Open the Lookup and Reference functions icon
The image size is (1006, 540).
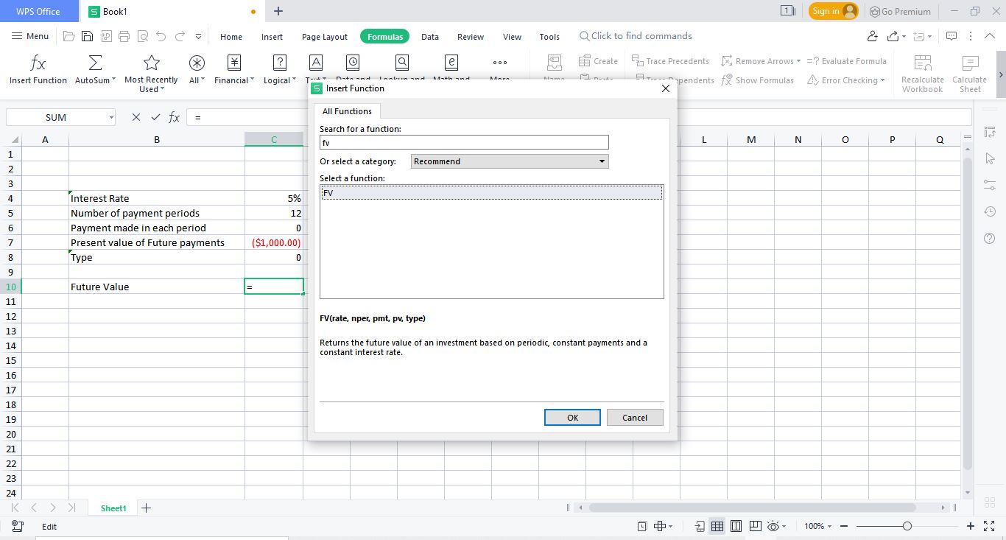click(x=402, y=63)
